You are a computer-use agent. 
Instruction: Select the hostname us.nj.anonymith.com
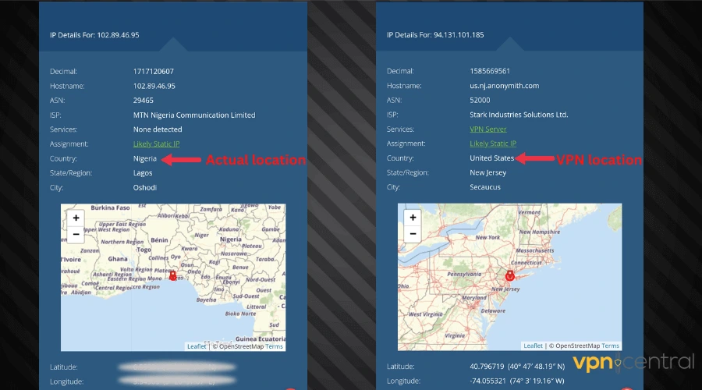pos(504,86)
